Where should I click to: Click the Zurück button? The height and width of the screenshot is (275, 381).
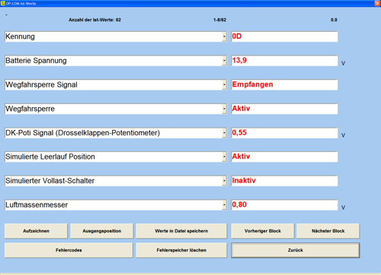click(x=296, y=250)
